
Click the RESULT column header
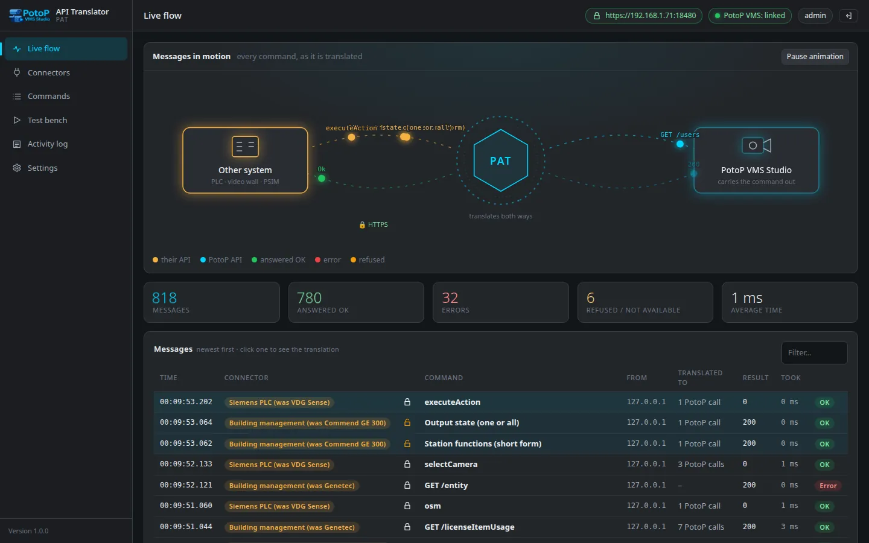click(x=756, y=378)
